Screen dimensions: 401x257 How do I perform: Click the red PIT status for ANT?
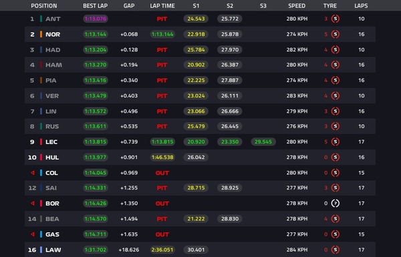162,19
